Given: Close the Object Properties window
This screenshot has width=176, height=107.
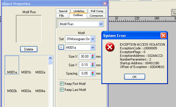Looking at the screenshot, I should [105, 3].
